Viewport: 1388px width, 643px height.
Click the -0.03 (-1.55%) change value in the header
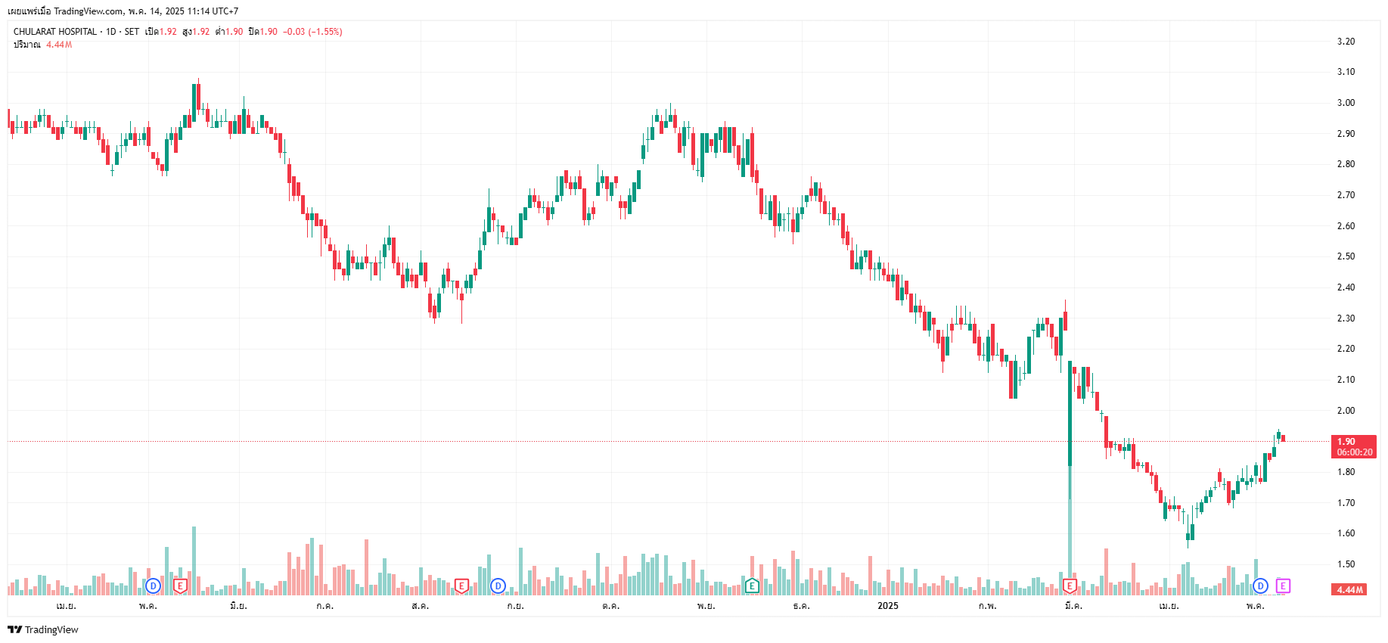click(x=312, y=32)
